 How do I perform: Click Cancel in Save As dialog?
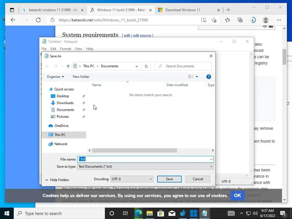(198, 179)
